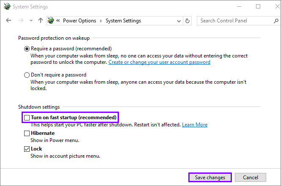Viewport: 281px width, 186px height.
Task: Check the Hibernate checkbox
Action: click(x=27, y=133)
